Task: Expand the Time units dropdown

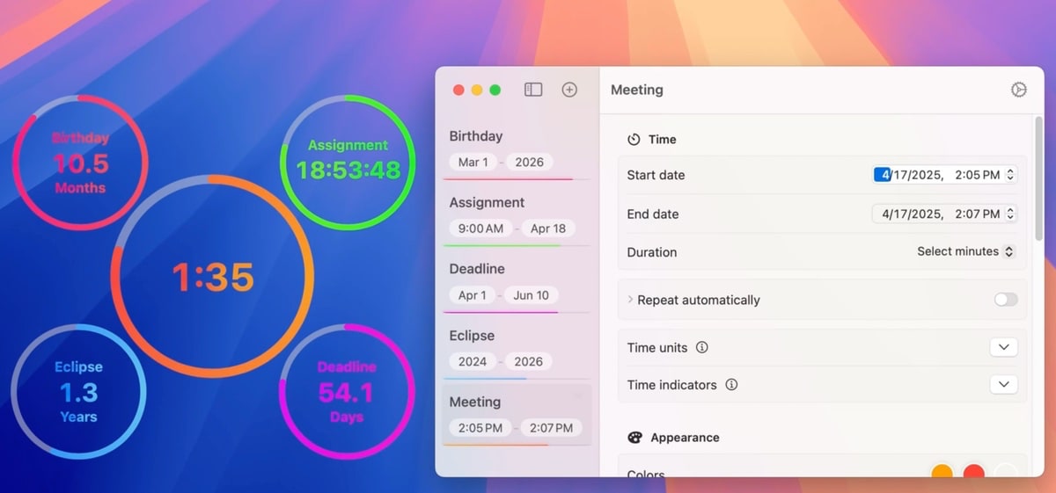Action: (x=1003, y=347)
